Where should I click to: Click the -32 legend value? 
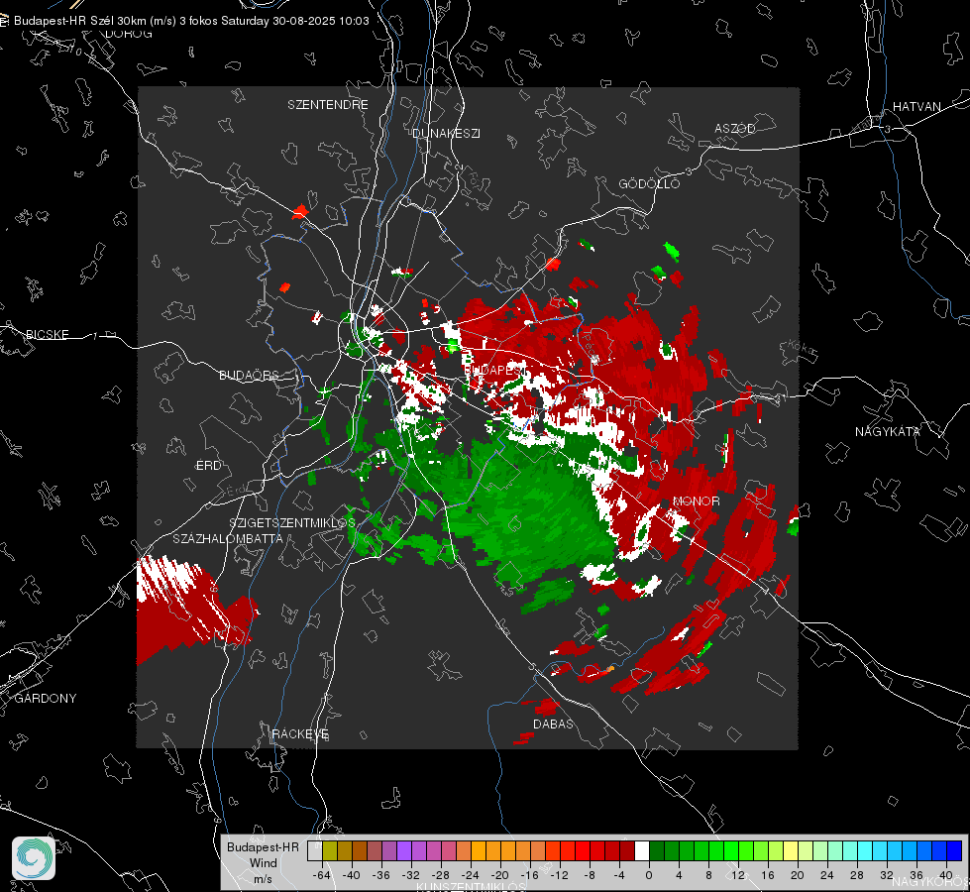411,875
